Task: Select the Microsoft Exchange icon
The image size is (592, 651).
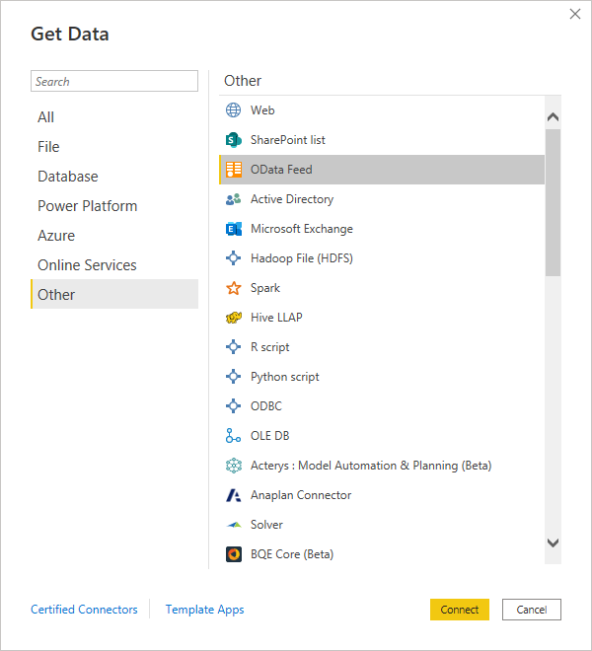Action: click(234, 229)
